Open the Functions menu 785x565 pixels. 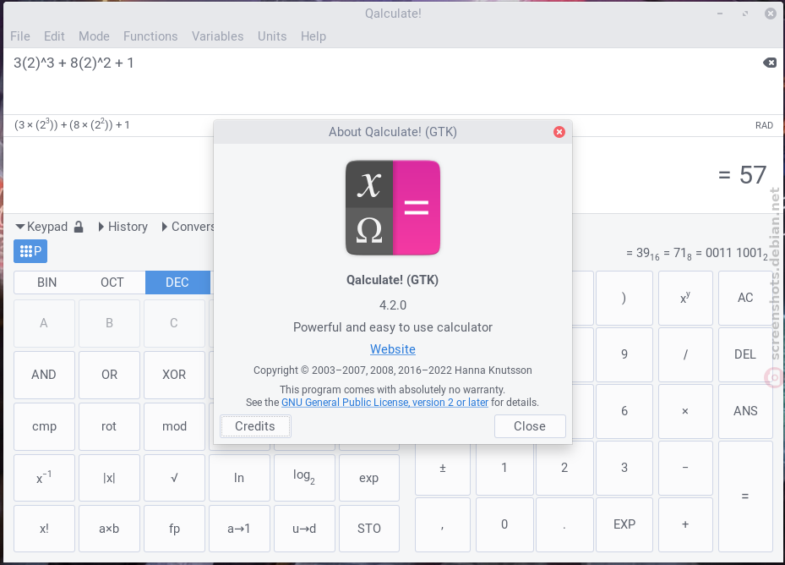coord(150,36)
